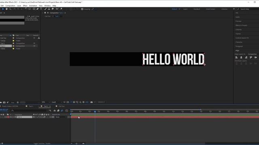Select the Clone Stamp tool
This screenshot has width=259, height=145.
click(x=49, y=9)
